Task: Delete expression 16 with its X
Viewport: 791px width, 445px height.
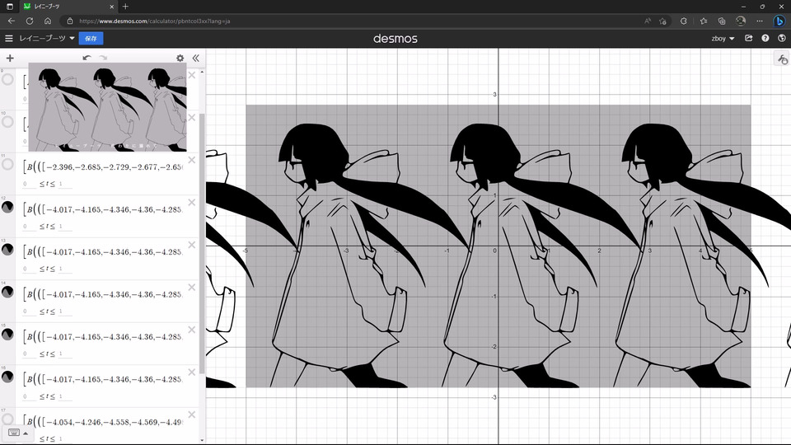Action: pos(192,372)
